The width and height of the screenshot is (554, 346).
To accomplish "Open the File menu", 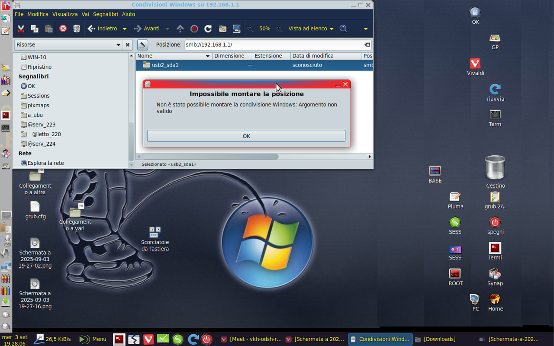I will pyautogui.click(x=19, y=14).
